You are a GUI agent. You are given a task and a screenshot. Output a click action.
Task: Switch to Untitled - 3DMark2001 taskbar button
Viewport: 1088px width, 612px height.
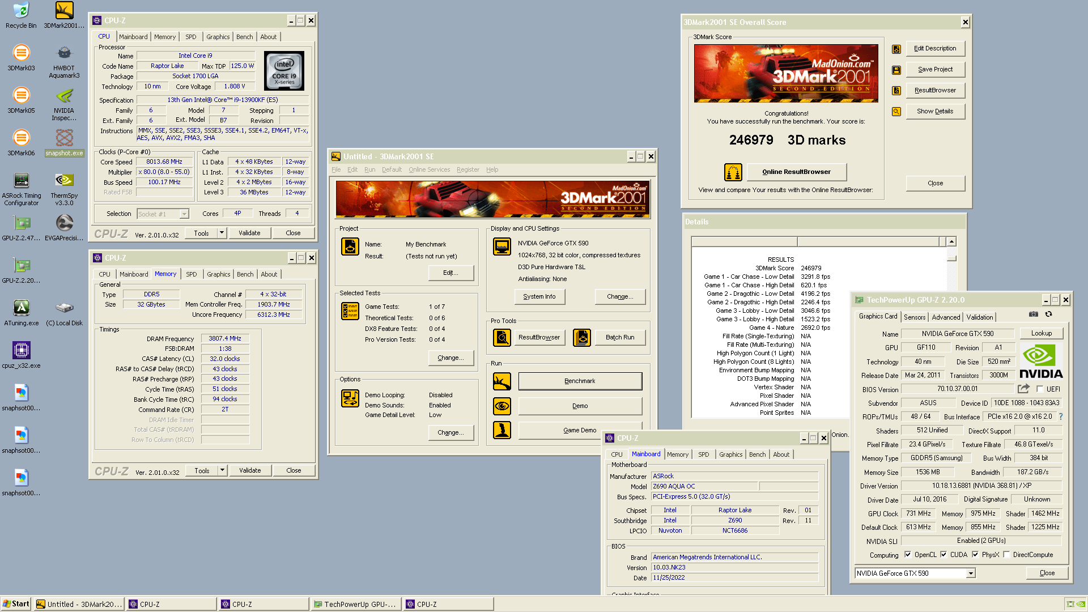point(79,604)
